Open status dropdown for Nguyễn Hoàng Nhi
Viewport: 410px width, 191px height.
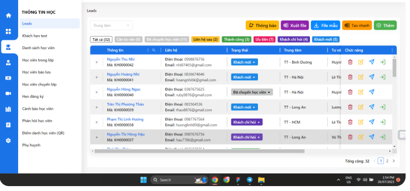click(x=244, y=77)
